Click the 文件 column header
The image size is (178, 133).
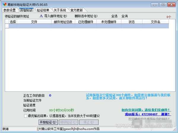(34, 22)
